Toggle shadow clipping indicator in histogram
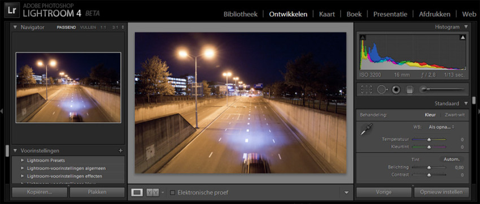 (363, 37)
